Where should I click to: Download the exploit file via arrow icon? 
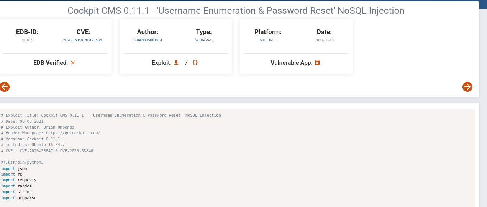pyautogui.click(x=176, y=62)
